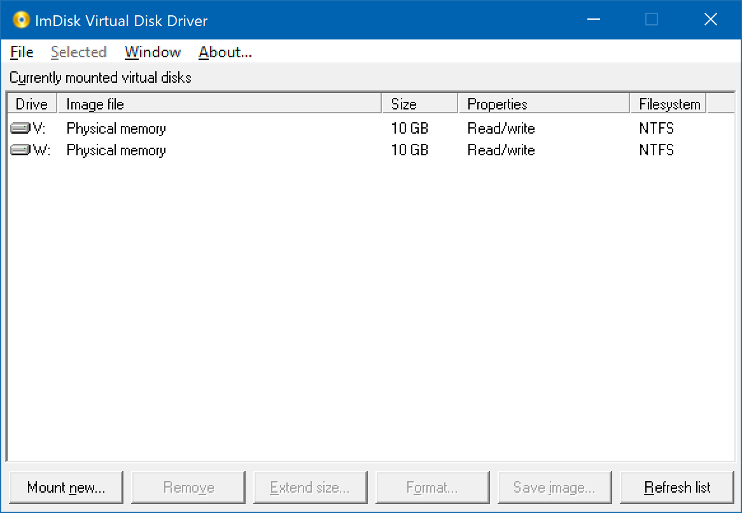Sort by the Properties column header
742x513 pixels.
click(x=544, y=104)
